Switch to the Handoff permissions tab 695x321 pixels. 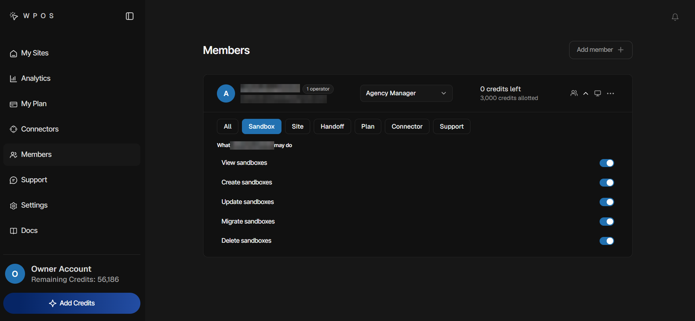332,126
